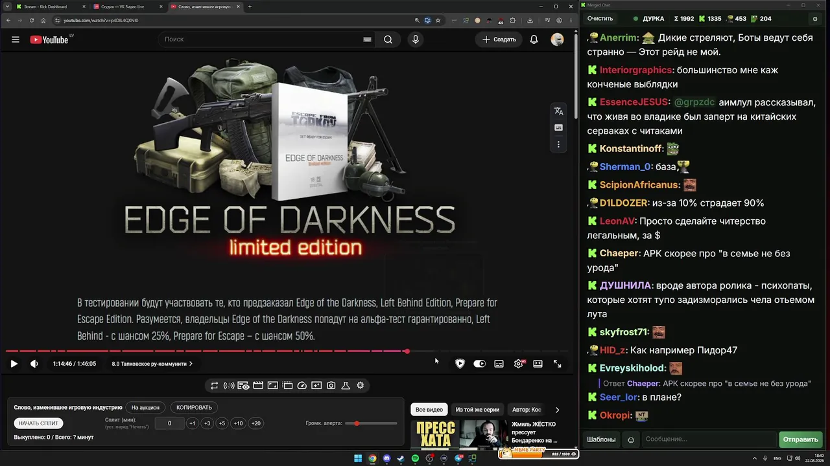The image size is (830, 466).
Task: Enter fullscreen mode
Action: 557,364
